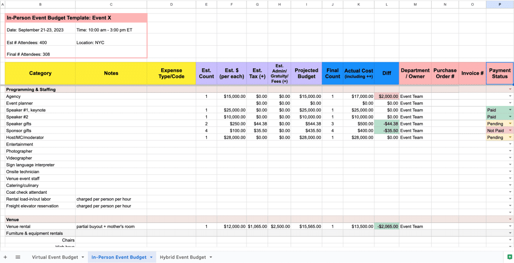Click the Department / Owner header cell

(x=415, y=73)
